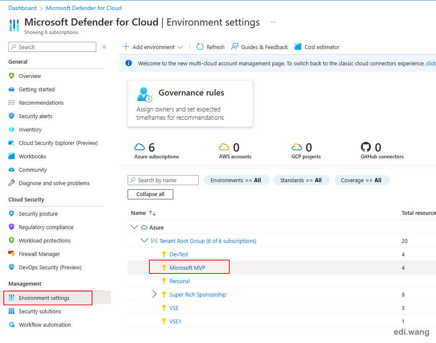This screenshot has width=436, height=343.
Task: Click the GitHub connectors octocat icon
Action: coord(366,147)
